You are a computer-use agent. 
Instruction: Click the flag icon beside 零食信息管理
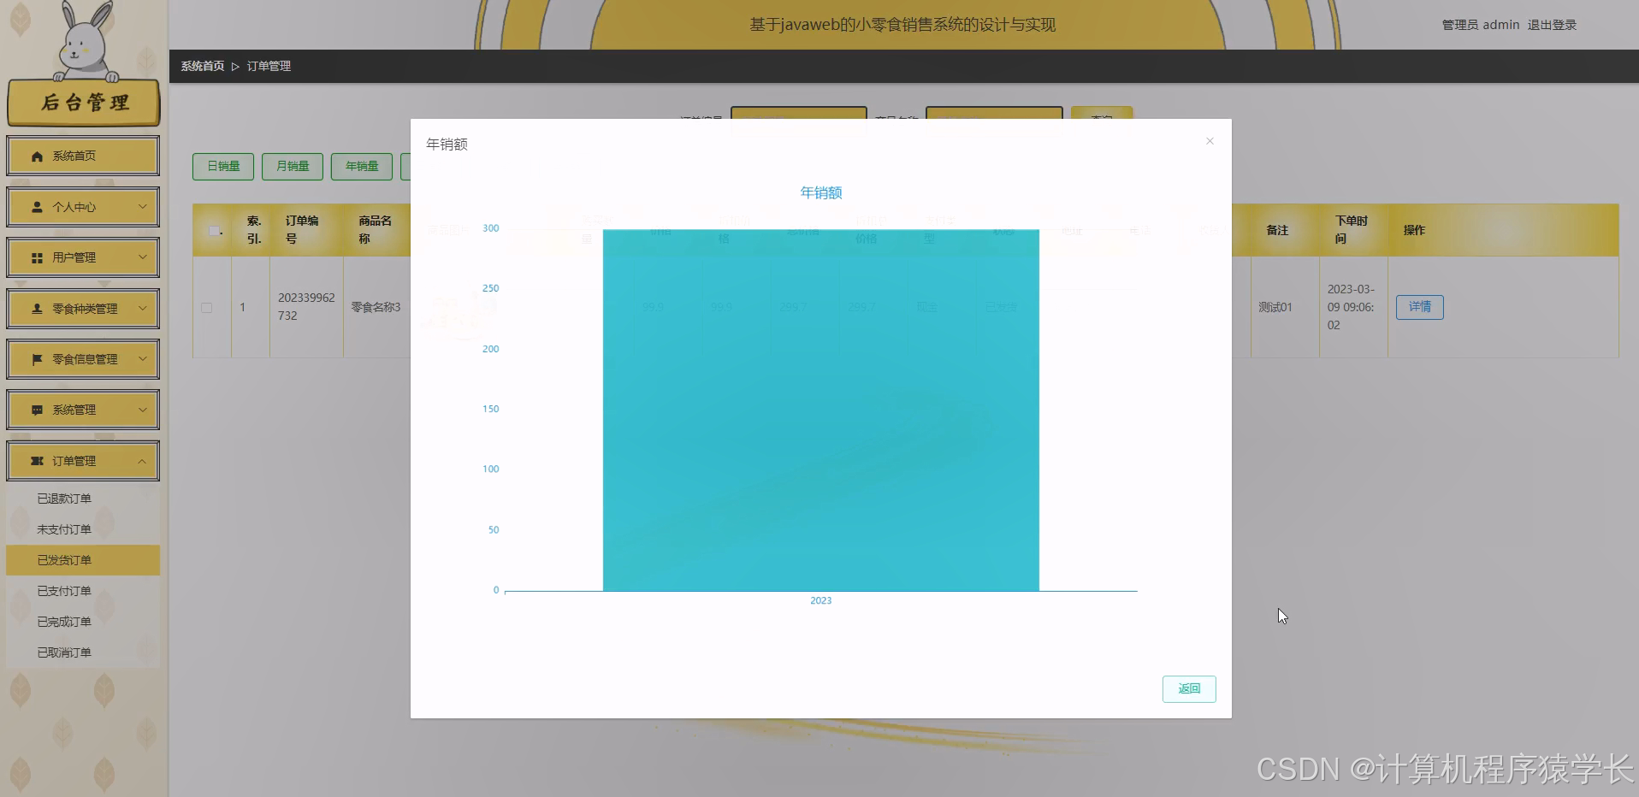(x=36, y=358)
